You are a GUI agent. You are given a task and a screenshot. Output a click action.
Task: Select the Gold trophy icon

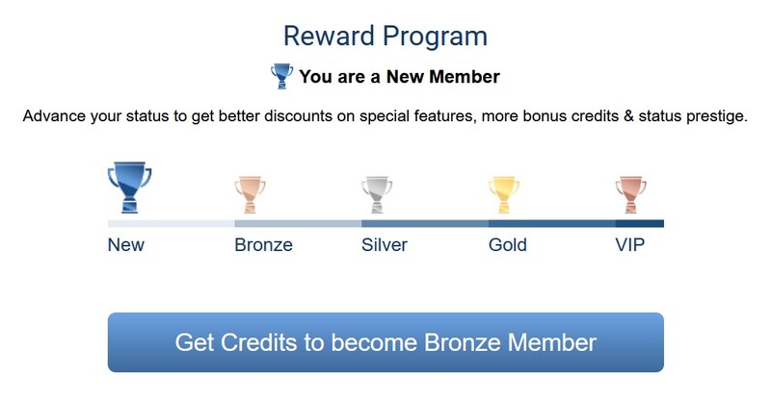503,195
